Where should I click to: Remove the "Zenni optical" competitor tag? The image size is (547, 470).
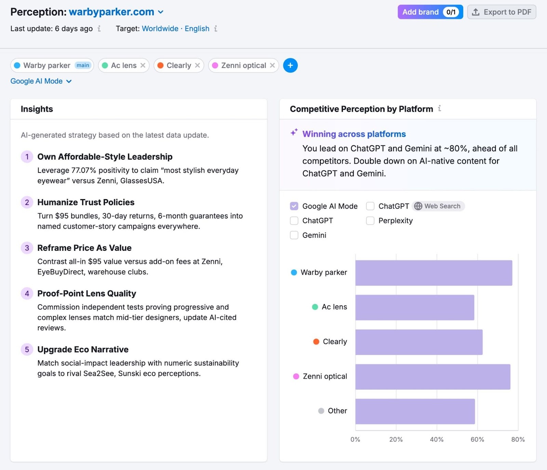pos(272,65)
